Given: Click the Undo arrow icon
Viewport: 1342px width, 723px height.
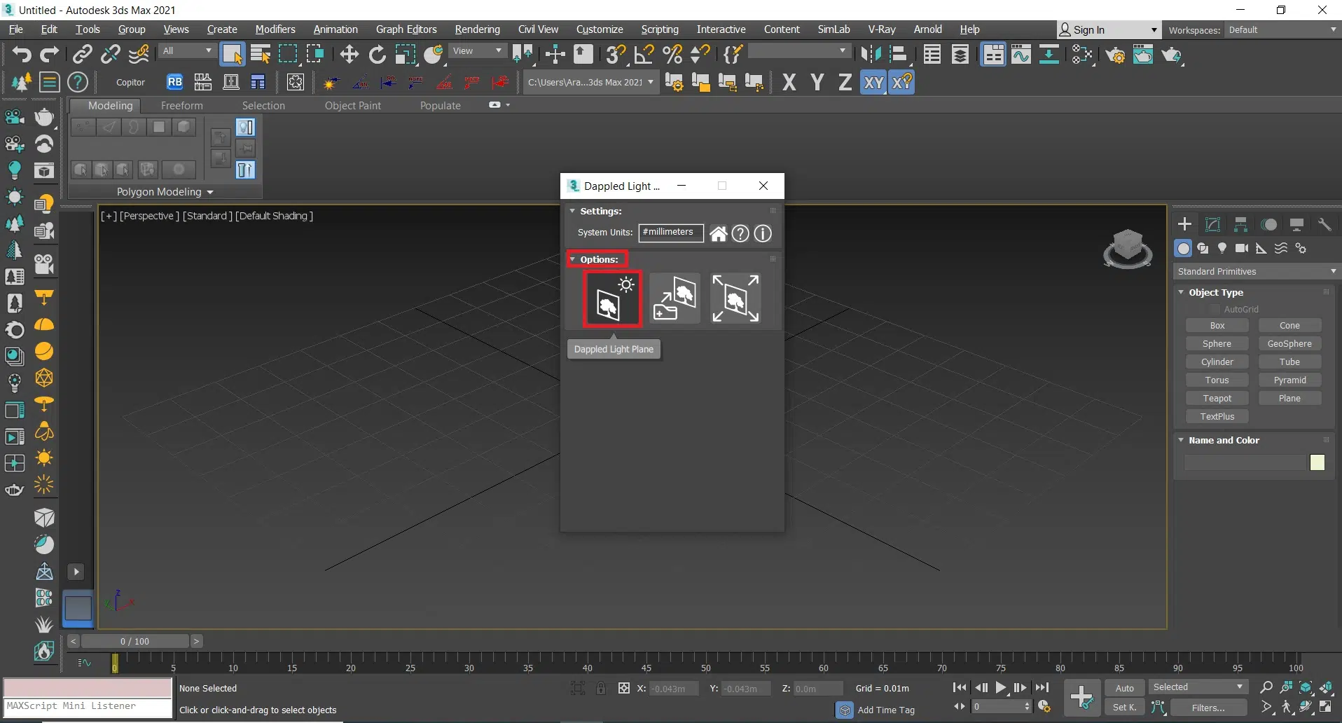Looking at the screenshot, I should coord(21,55).
